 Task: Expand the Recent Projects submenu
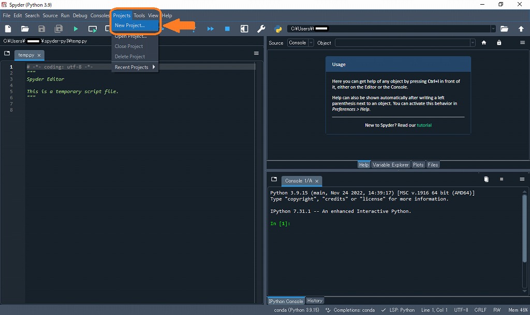(x=135, y=67)
